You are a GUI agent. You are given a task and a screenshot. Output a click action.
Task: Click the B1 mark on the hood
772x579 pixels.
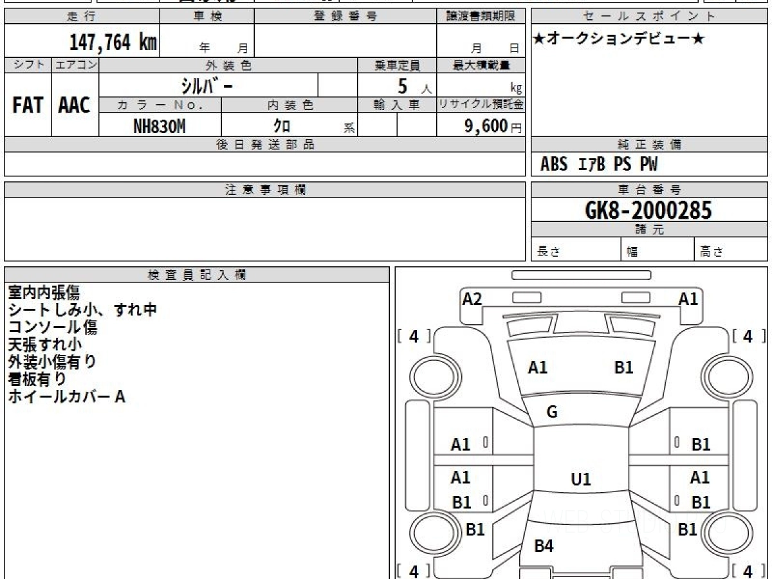coord(624,367)
